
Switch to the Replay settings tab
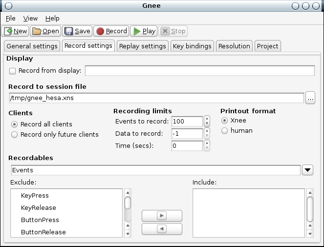pos(143,46)
